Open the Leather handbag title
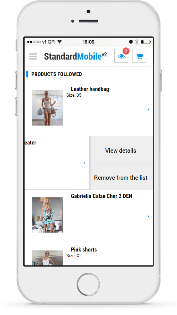The width and height of the screenshot is (177, 315). coord(90,89)
